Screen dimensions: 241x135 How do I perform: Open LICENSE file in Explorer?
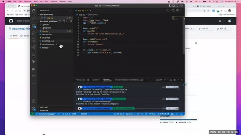pos(46,37)
